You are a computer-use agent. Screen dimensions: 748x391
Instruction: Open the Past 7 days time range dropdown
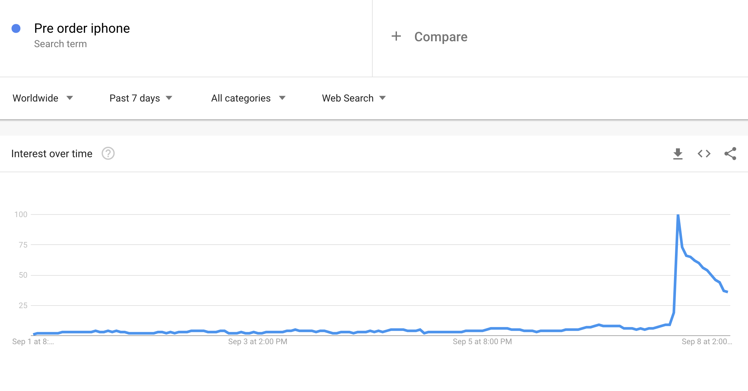click(141, 98)
